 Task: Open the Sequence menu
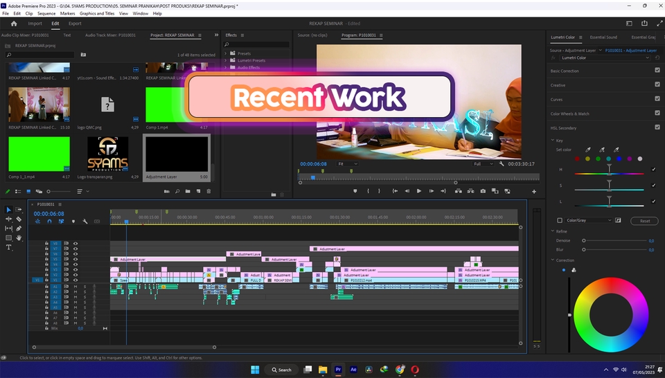(x=46, y=14)
